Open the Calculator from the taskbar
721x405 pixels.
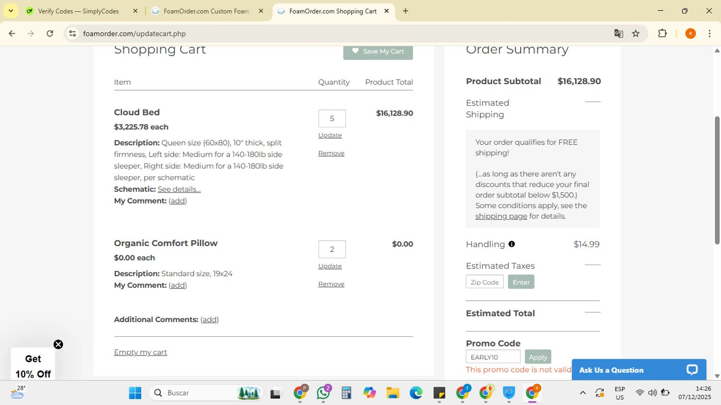(x=347, y=393)
